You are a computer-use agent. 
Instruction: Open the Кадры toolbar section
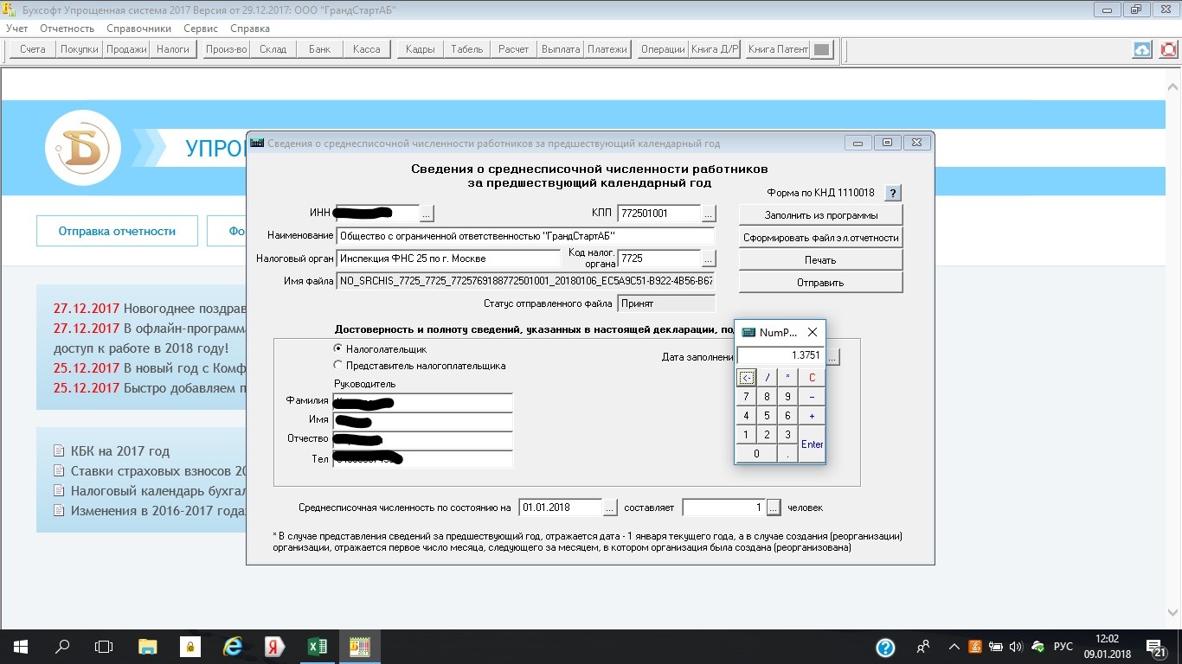420,49
